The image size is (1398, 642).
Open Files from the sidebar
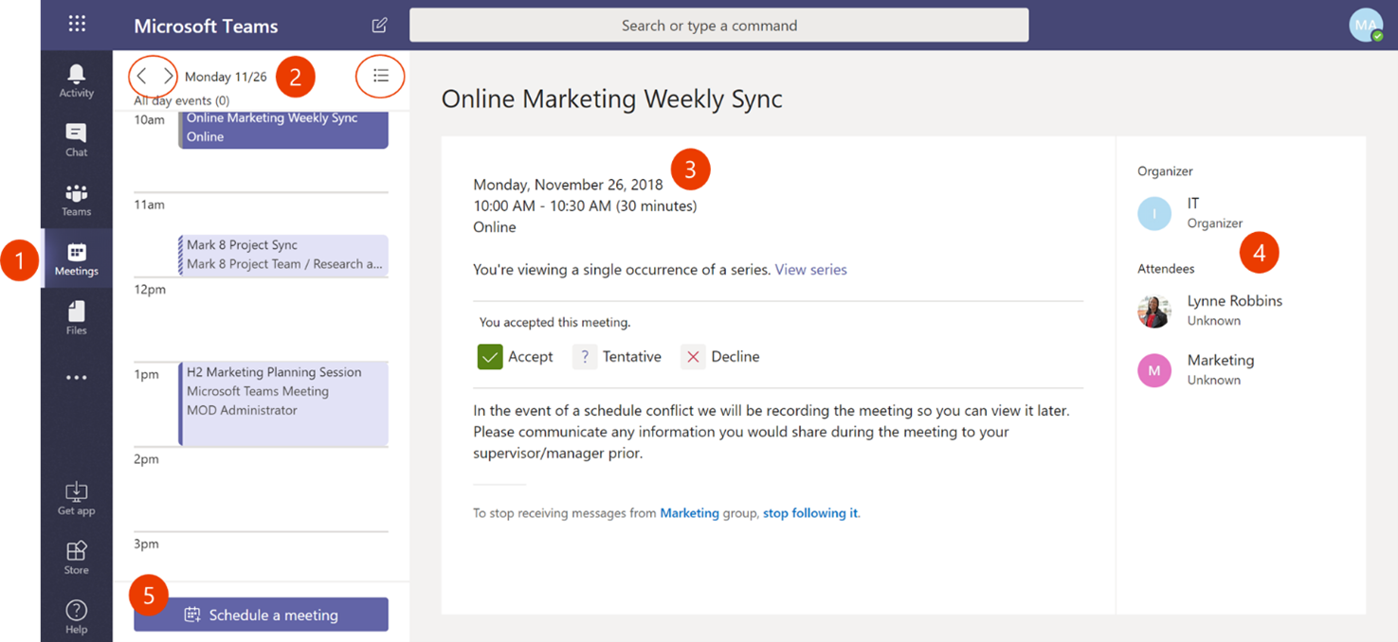pos(77,317)
